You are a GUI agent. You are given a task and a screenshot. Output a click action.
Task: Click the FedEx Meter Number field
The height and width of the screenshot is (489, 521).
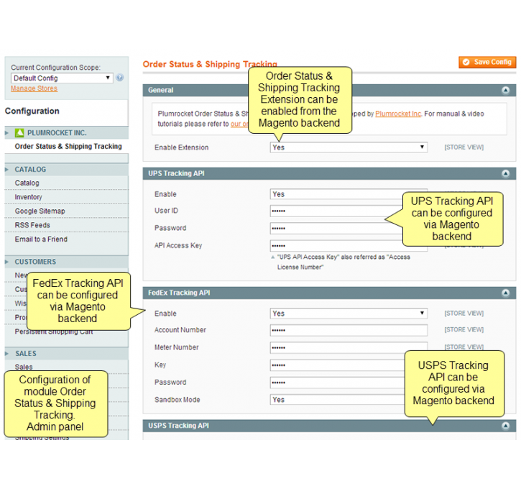tap(349, 347)
